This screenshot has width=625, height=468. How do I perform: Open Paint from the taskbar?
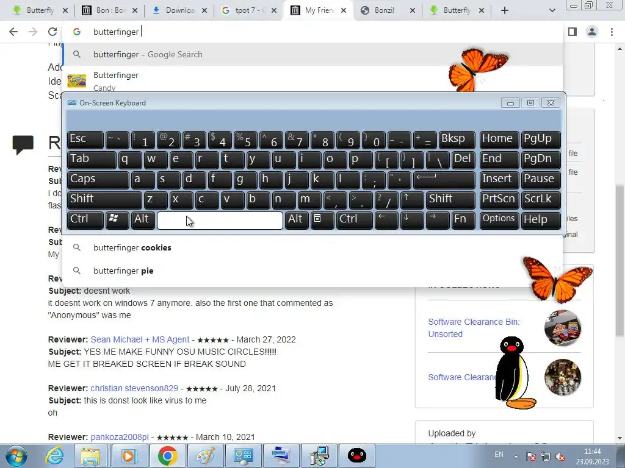point(205,456)
